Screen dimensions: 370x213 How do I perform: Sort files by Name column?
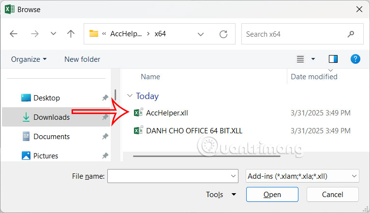pyautogui.click(x=150, y=77)
